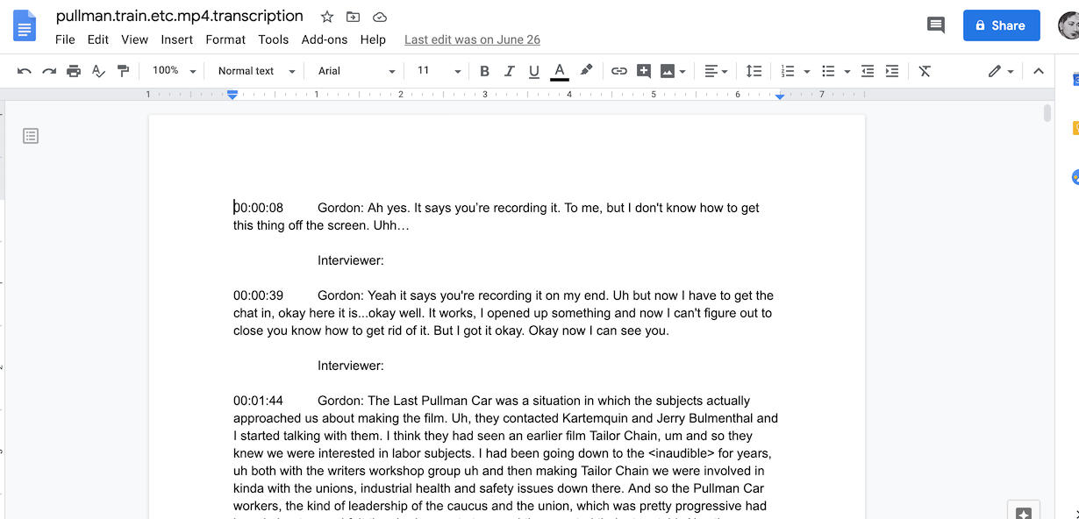Open the Add-ons menu
This screenshot has width=1079, height=519.
324,39
